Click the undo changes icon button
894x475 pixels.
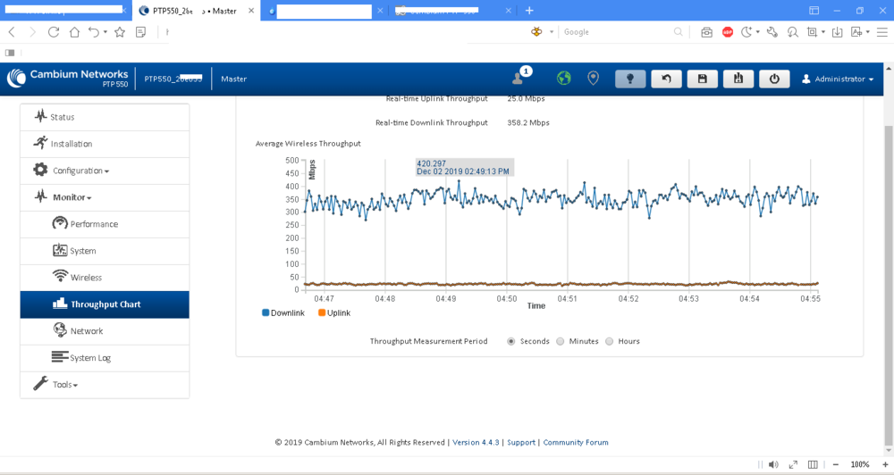point(666,79)
